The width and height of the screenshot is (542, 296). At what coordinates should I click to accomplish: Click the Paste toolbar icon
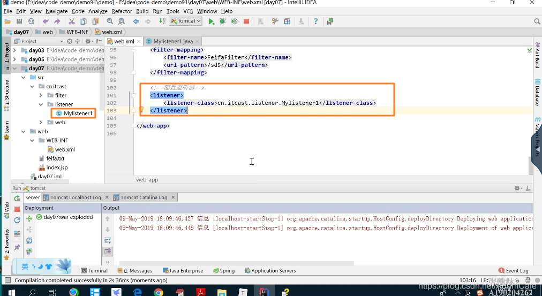pos(95,21)
